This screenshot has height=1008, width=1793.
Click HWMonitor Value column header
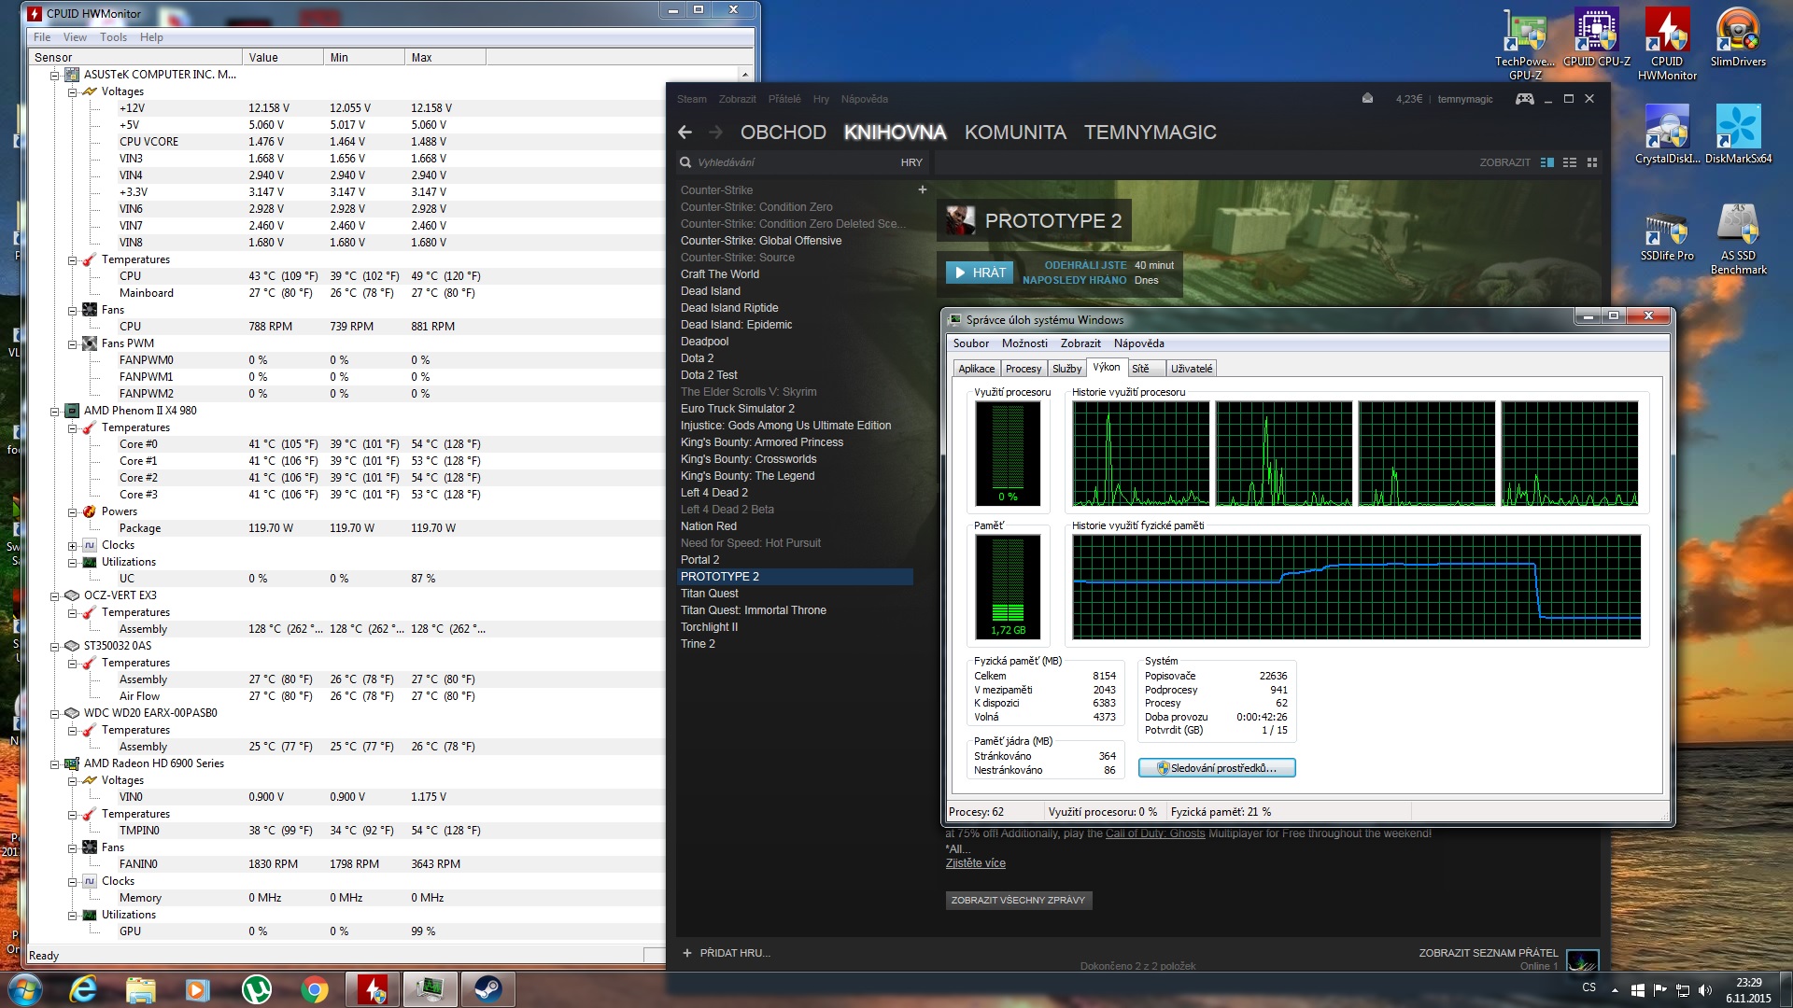click(283, 58)
